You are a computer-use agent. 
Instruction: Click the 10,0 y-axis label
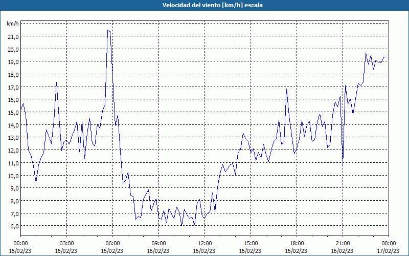13,176
